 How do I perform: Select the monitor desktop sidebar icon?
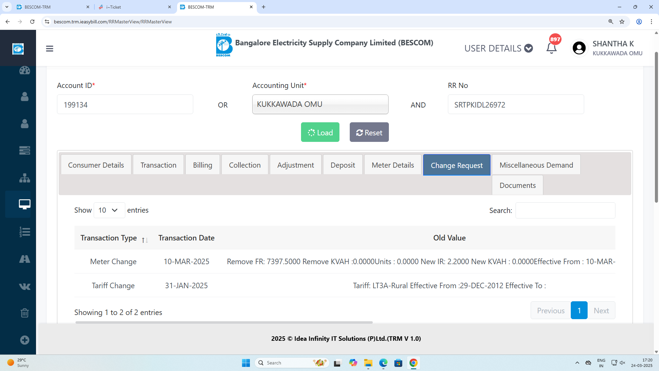[x=24, y=204]
